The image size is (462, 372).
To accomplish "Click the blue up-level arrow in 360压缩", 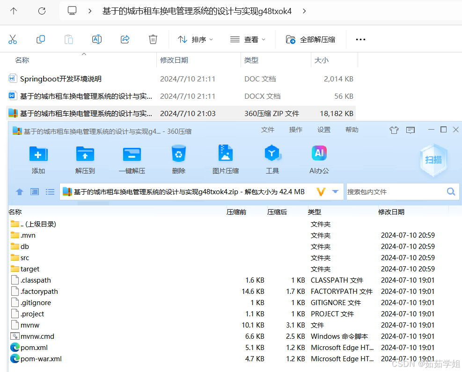I will click(20, 192).
